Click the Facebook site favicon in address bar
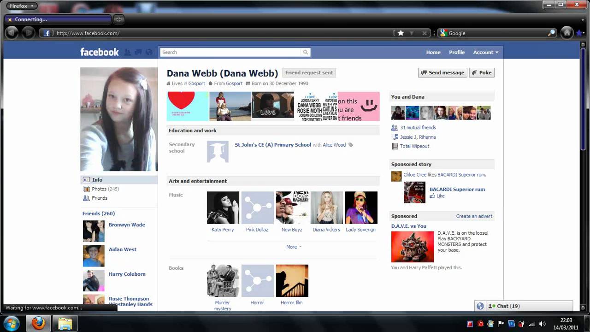This screenshot has width=590, height=332. click(47, 33)
